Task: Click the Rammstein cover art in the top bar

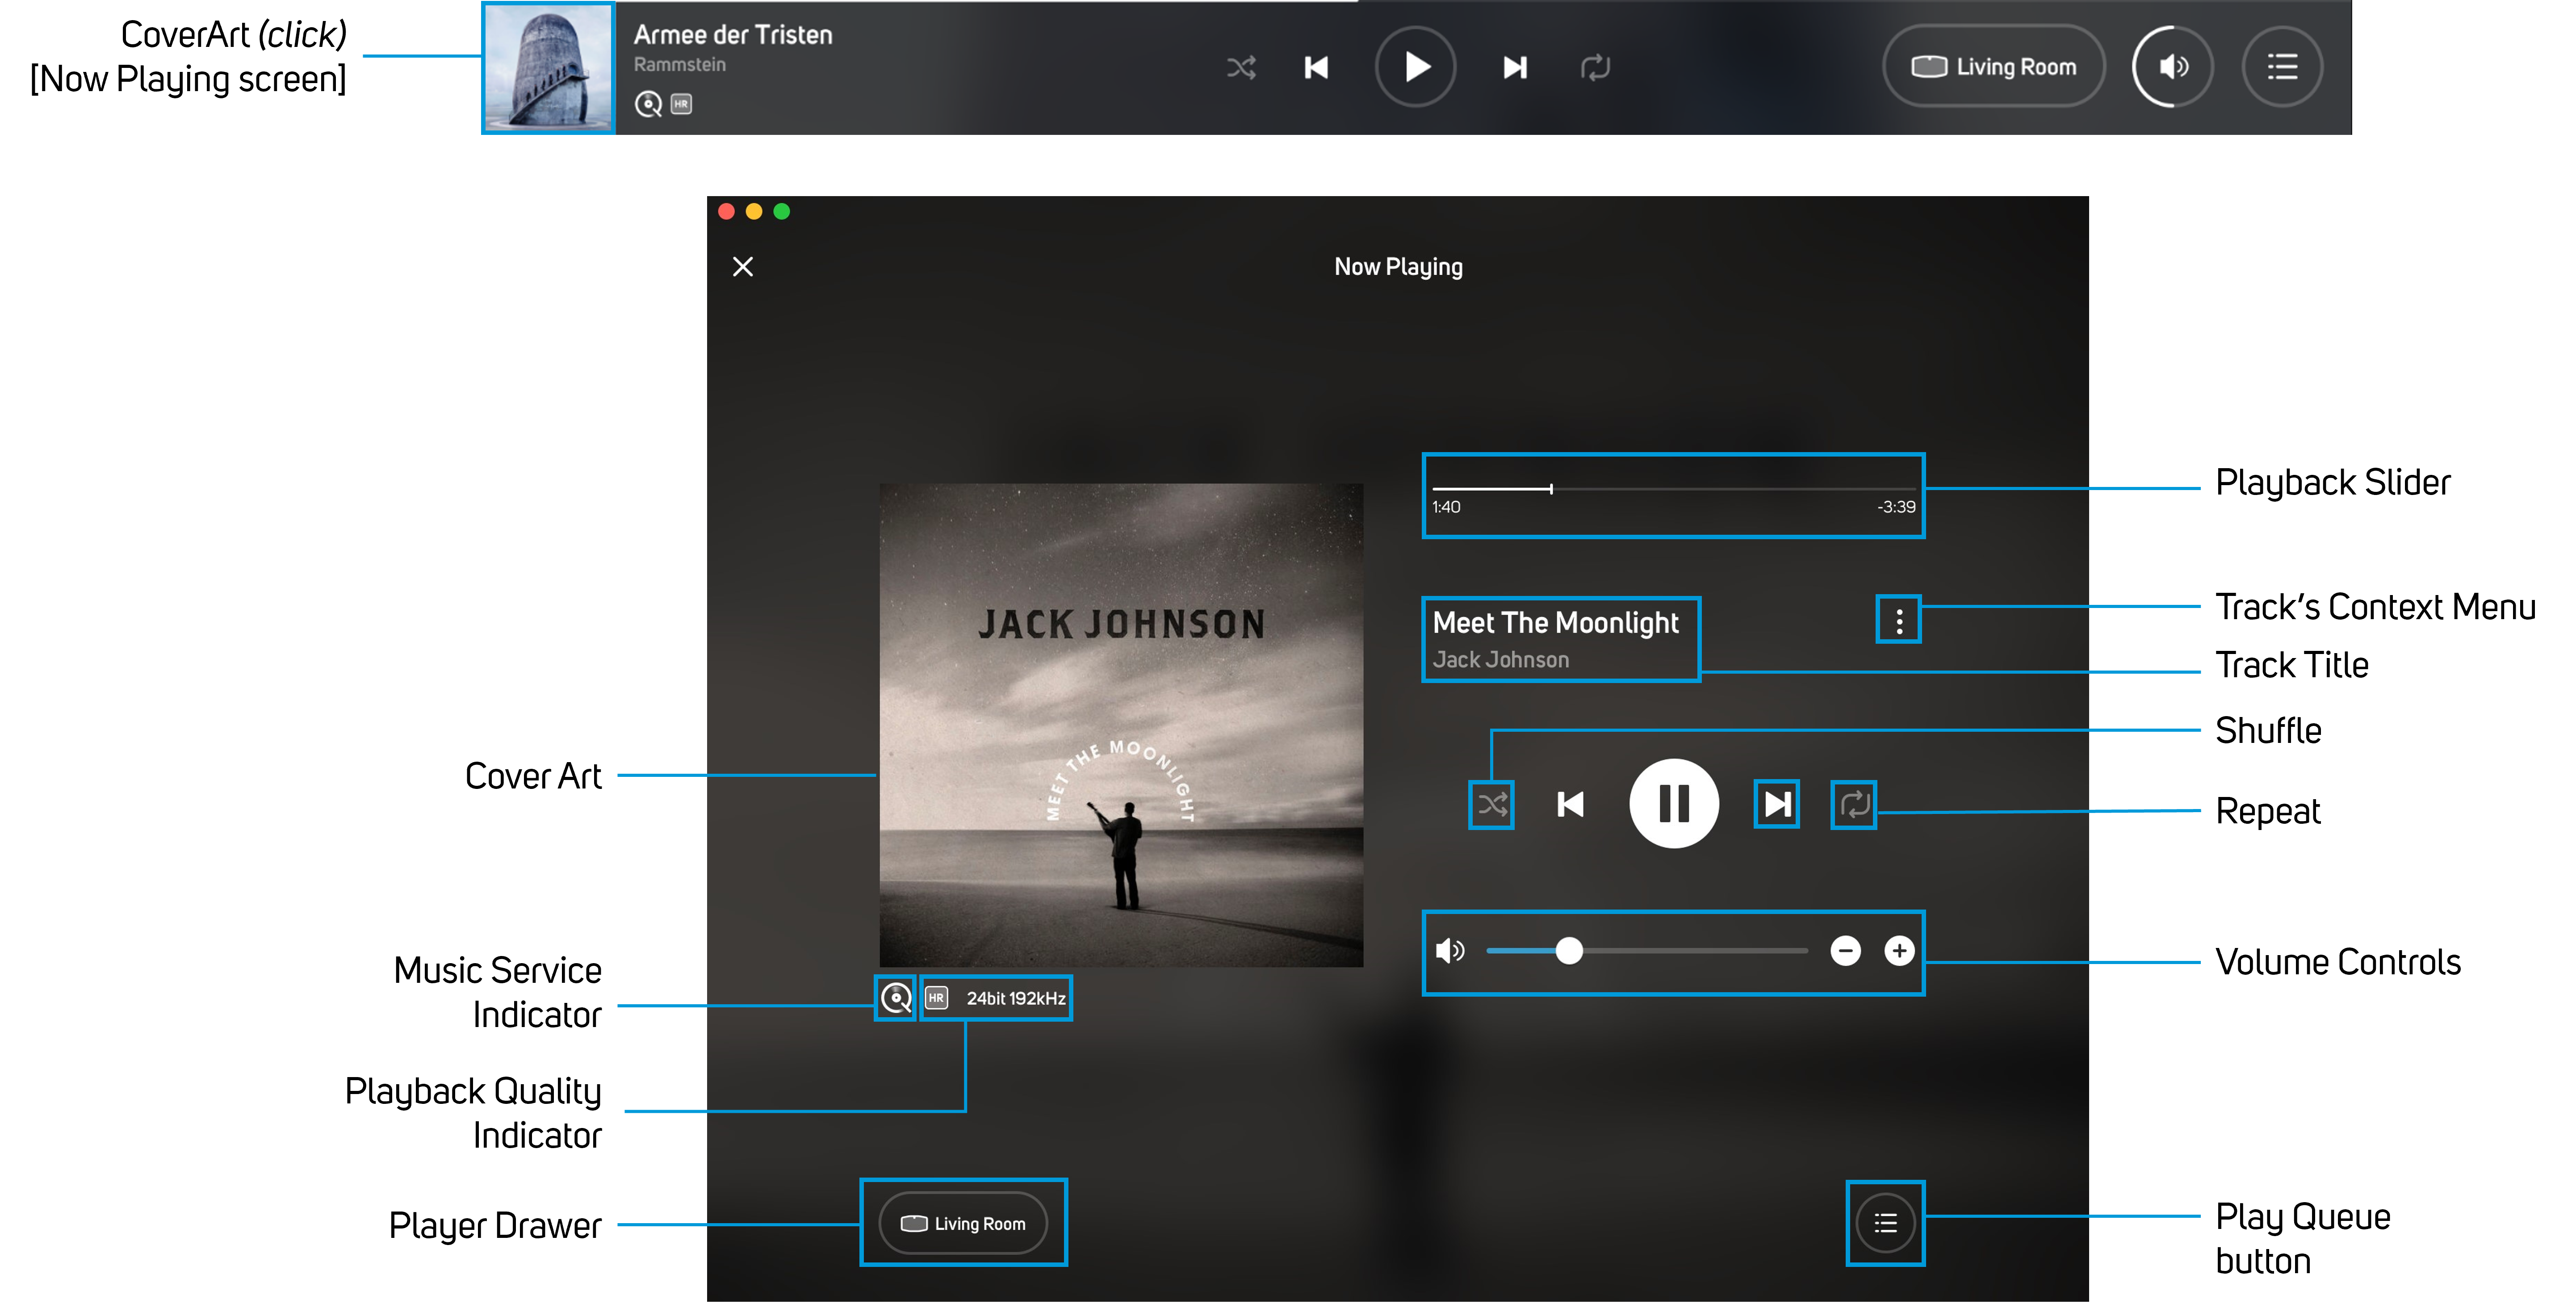Action: click(548, 67)
